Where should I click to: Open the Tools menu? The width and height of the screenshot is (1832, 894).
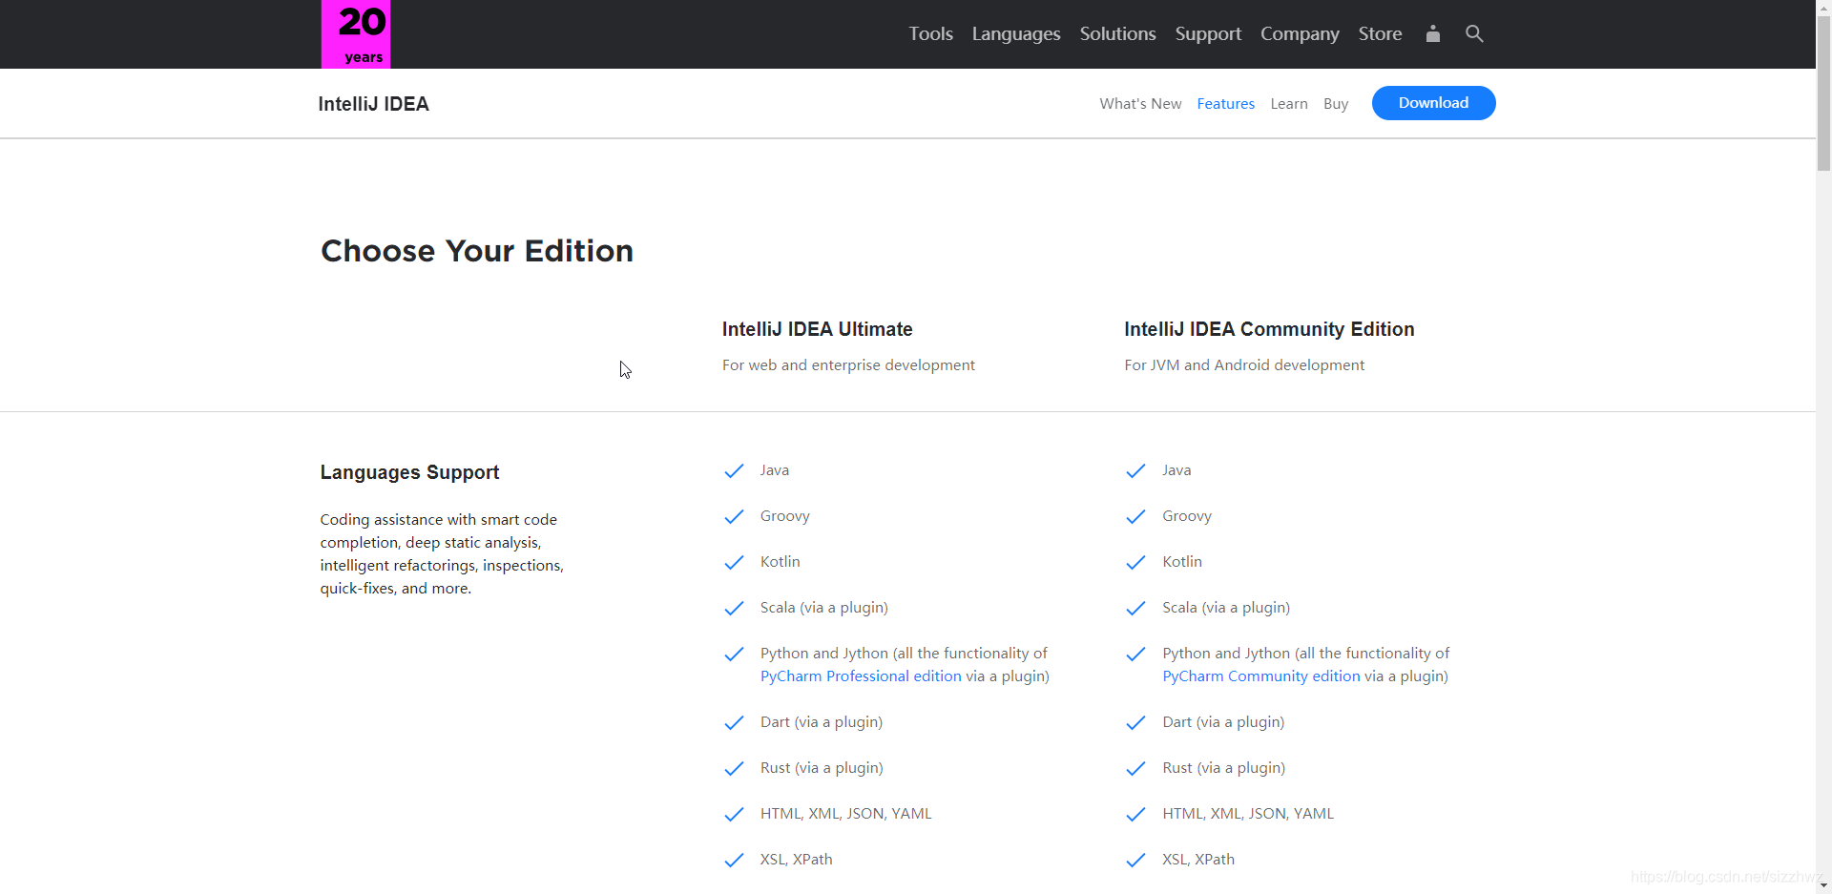tap(930, 33)
